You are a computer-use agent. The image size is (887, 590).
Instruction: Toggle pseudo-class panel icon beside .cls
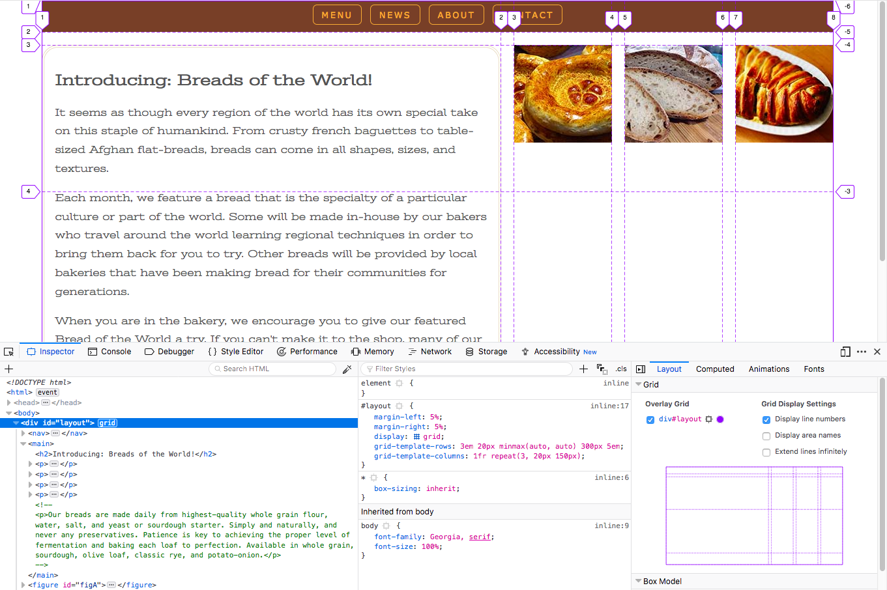602,369
